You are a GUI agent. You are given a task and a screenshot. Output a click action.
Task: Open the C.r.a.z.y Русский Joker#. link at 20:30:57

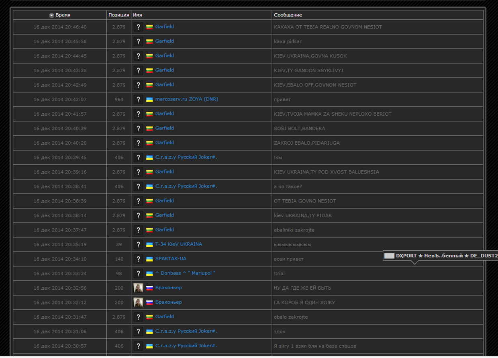click(x=186, y=346)
